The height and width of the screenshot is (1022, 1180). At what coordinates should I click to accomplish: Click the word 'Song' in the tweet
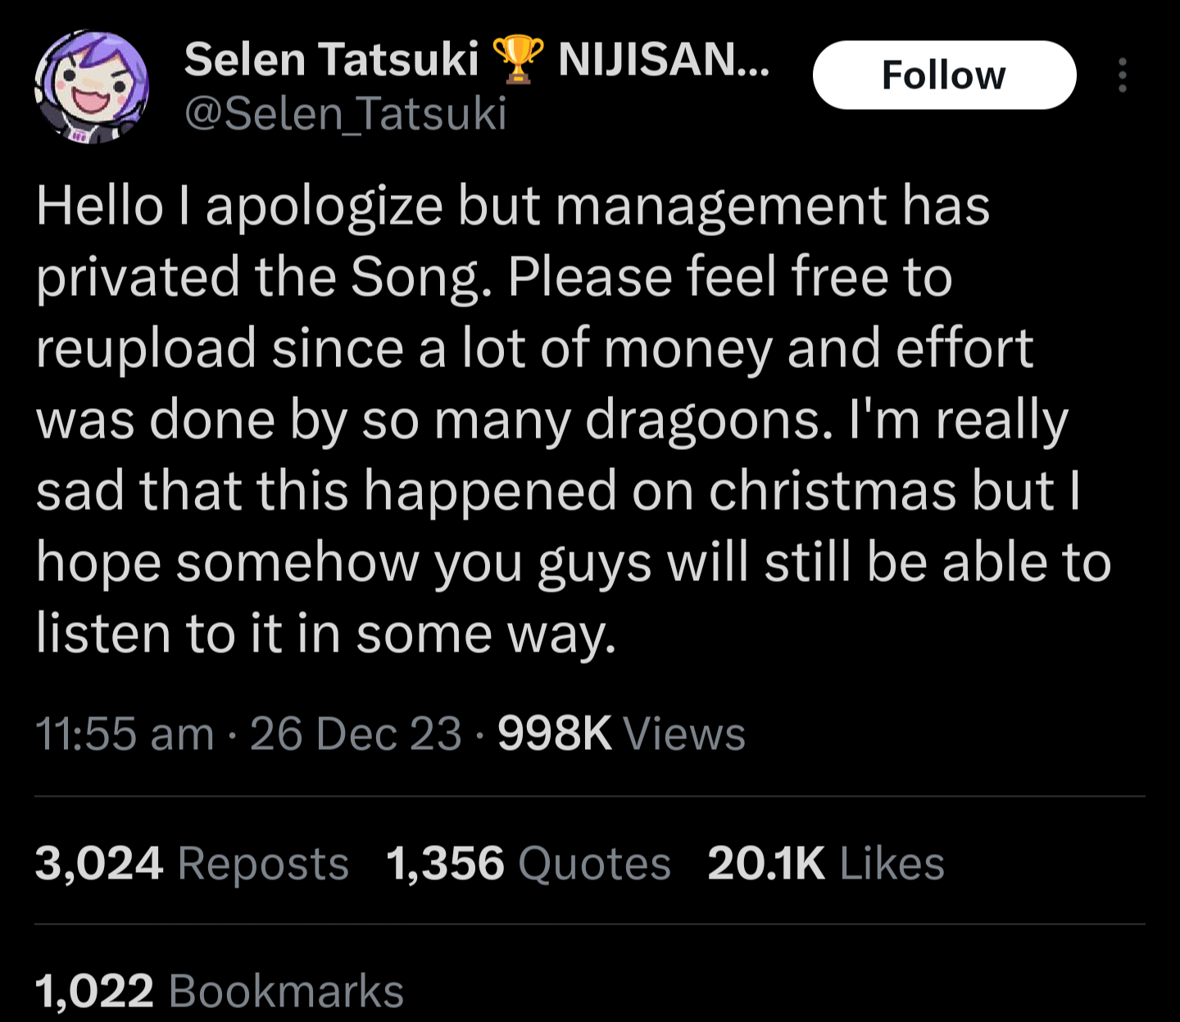pyautogui.click(x=415, y=278)
